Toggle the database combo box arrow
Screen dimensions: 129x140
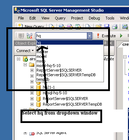click(x=89, y=36)
